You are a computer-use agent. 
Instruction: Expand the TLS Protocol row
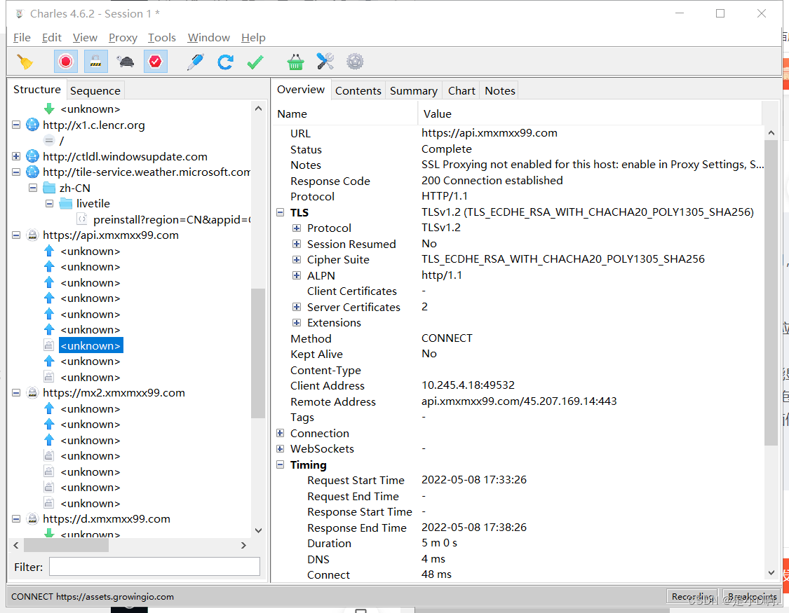[297, 228]
